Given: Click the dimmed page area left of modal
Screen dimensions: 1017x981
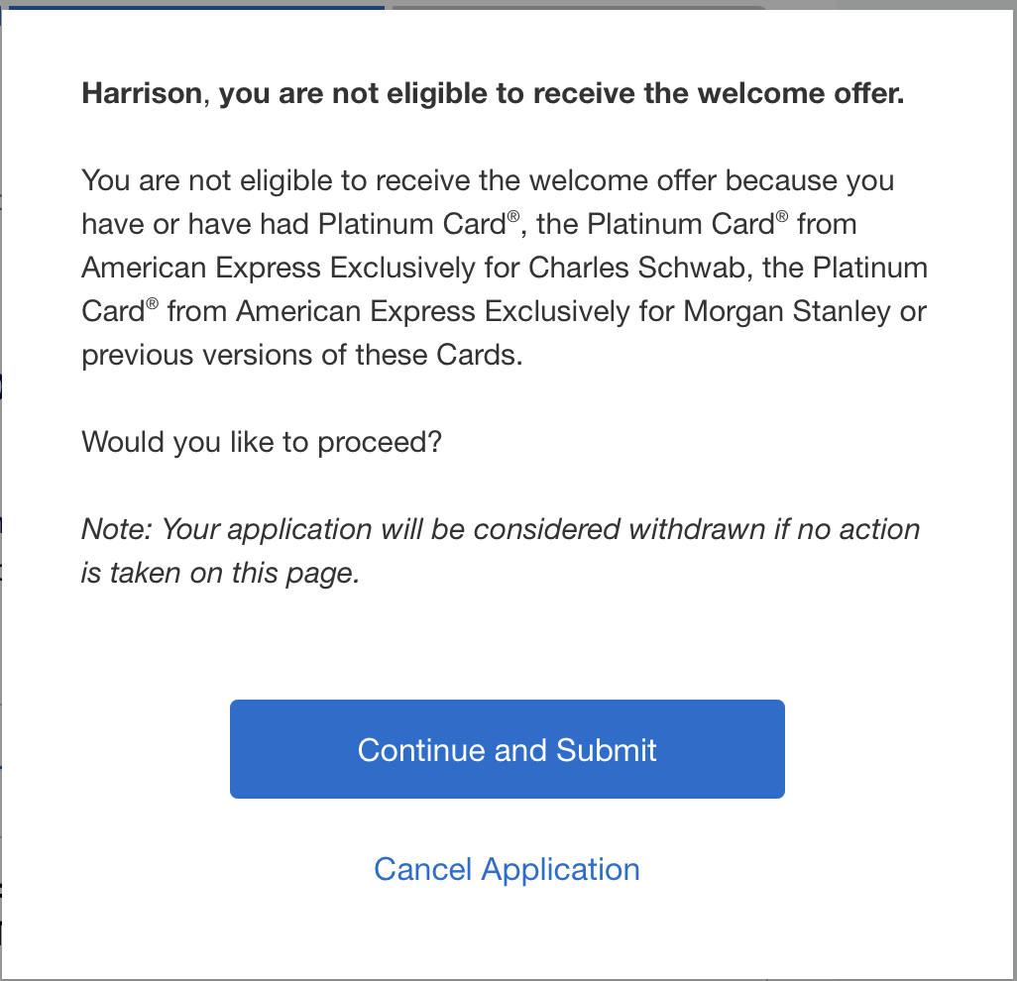Looking at the screenshot, I should (x=3, y=495).
